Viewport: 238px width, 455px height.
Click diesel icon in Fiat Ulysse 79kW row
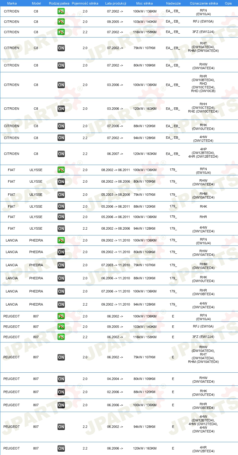[61, 195]
